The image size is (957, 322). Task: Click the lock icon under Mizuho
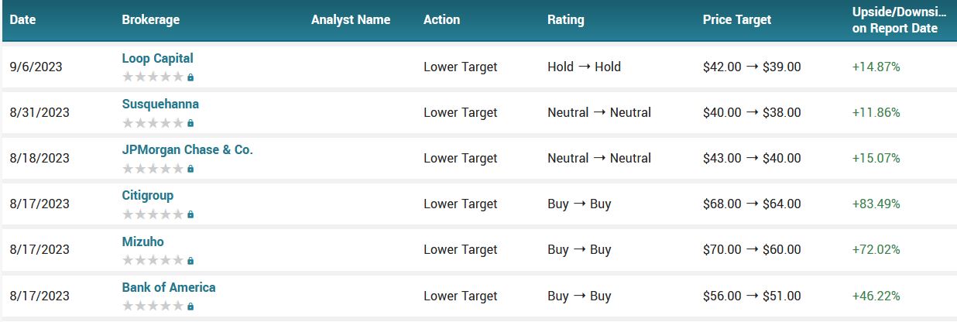[190, 260]
